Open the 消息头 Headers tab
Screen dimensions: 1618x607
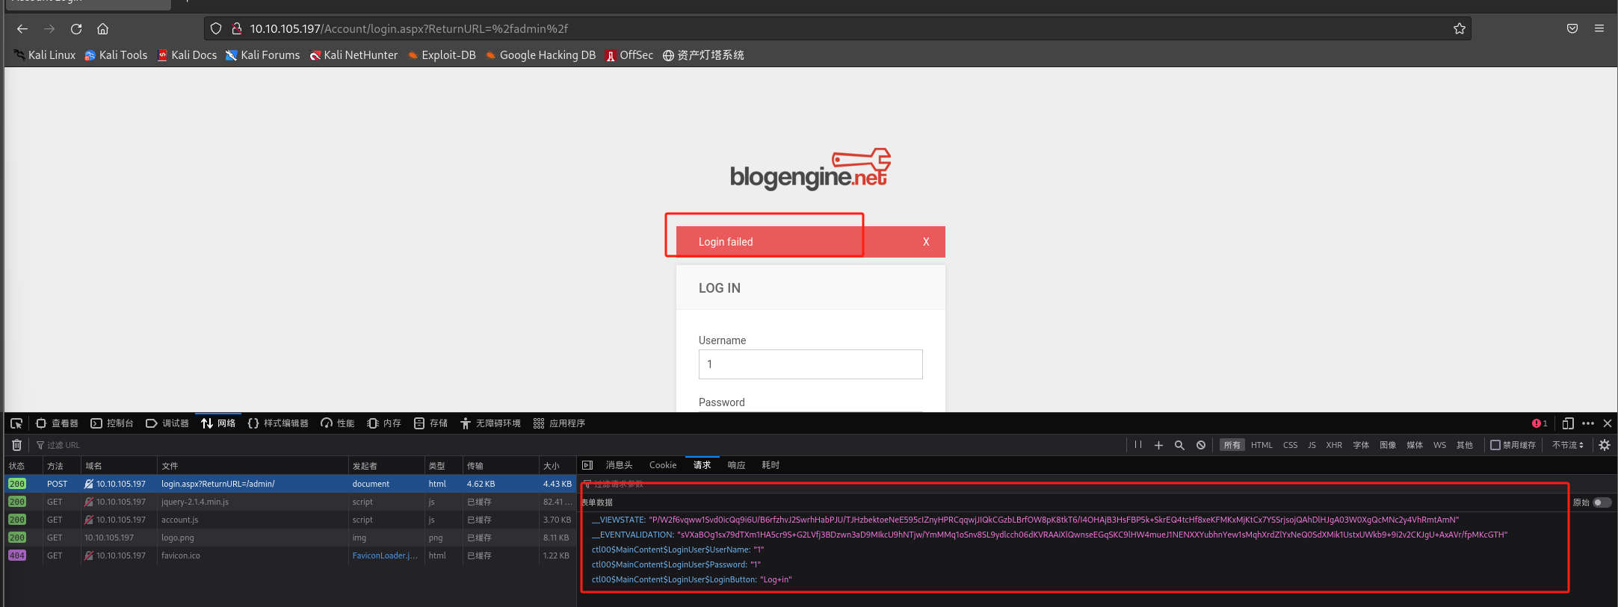pos(619,465)
